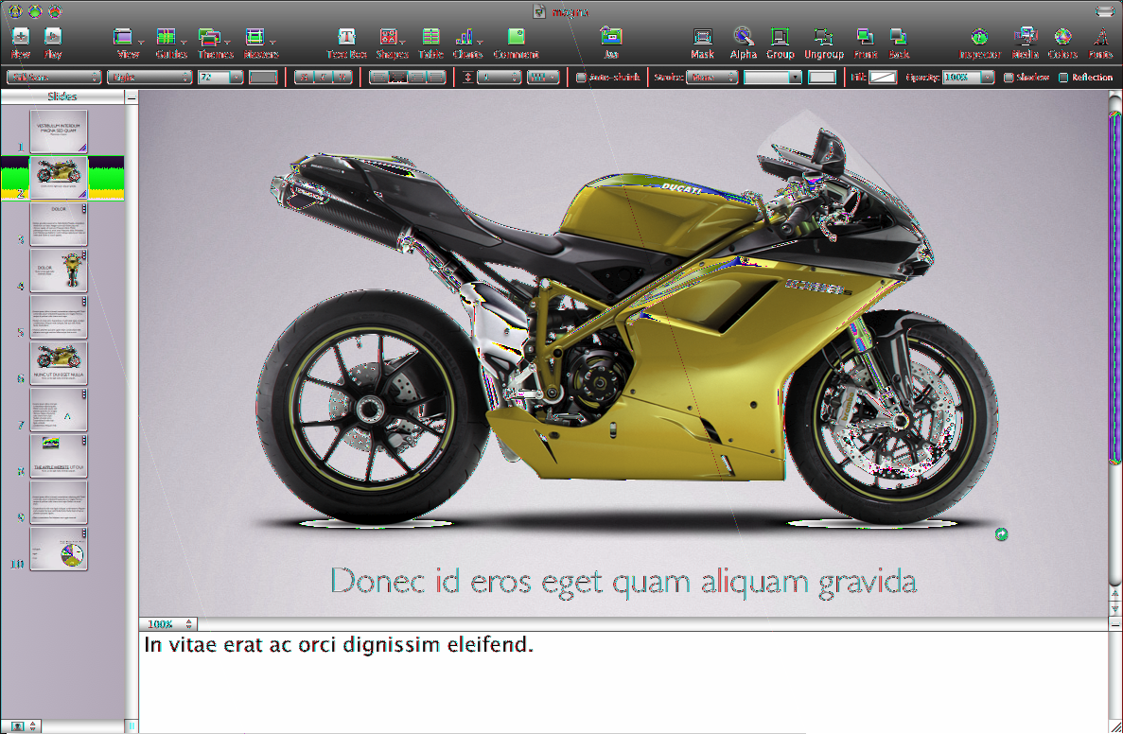This screenshot has height=734, width=1123.
Task: Toggle underline text formatting
Action: click(342, 78)
